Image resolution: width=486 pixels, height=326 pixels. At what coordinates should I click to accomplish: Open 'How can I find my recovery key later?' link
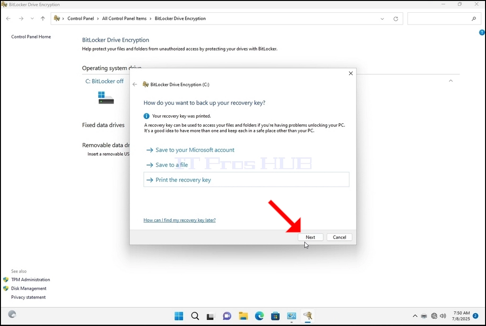click(x=180, y=220)
